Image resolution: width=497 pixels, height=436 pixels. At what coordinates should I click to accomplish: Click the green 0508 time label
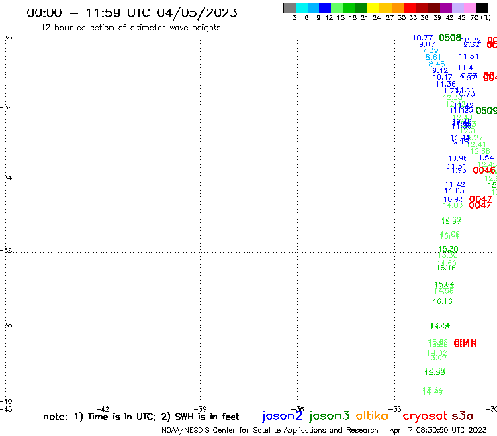[x=450, y=38]
